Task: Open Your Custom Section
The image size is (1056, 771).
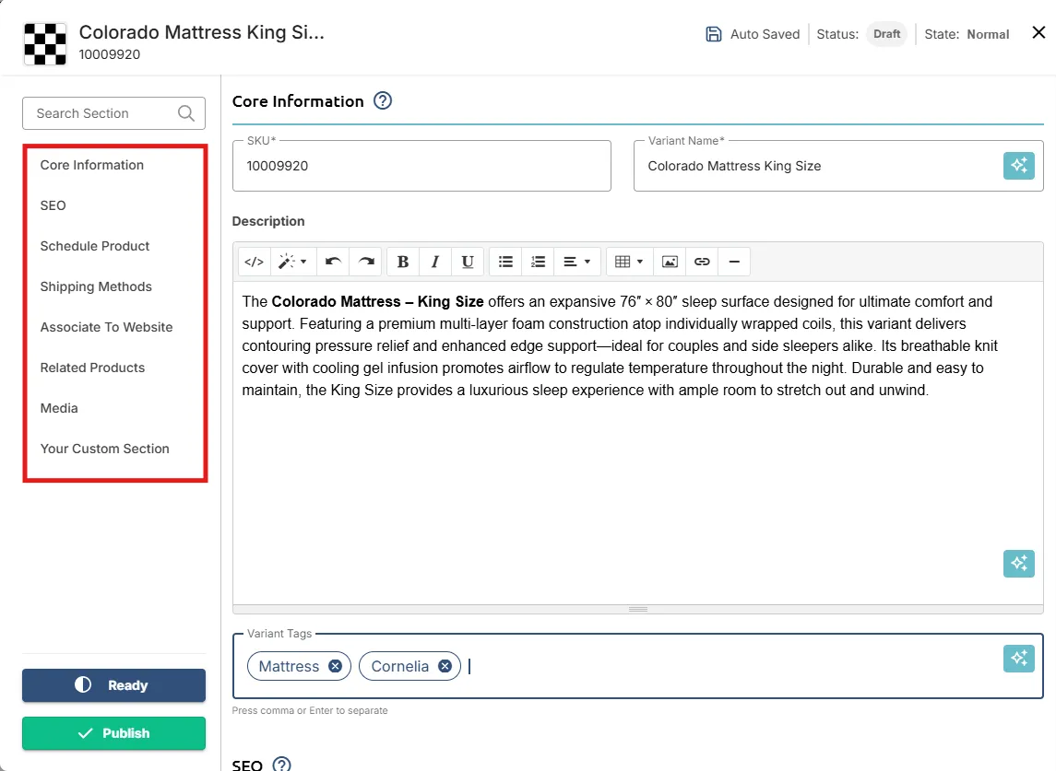Action: pyautogui.click(x=105, y=449)
